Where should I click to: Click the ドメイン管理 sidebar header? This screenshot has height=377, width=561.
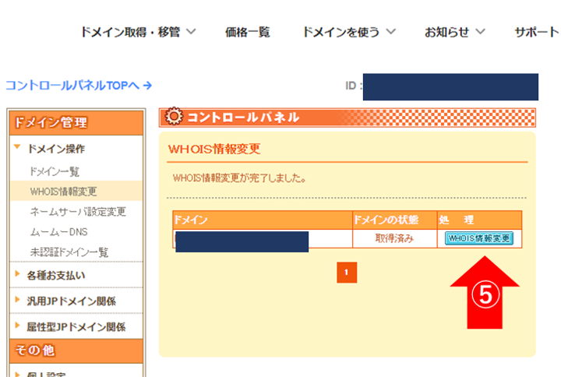point(76,122)
